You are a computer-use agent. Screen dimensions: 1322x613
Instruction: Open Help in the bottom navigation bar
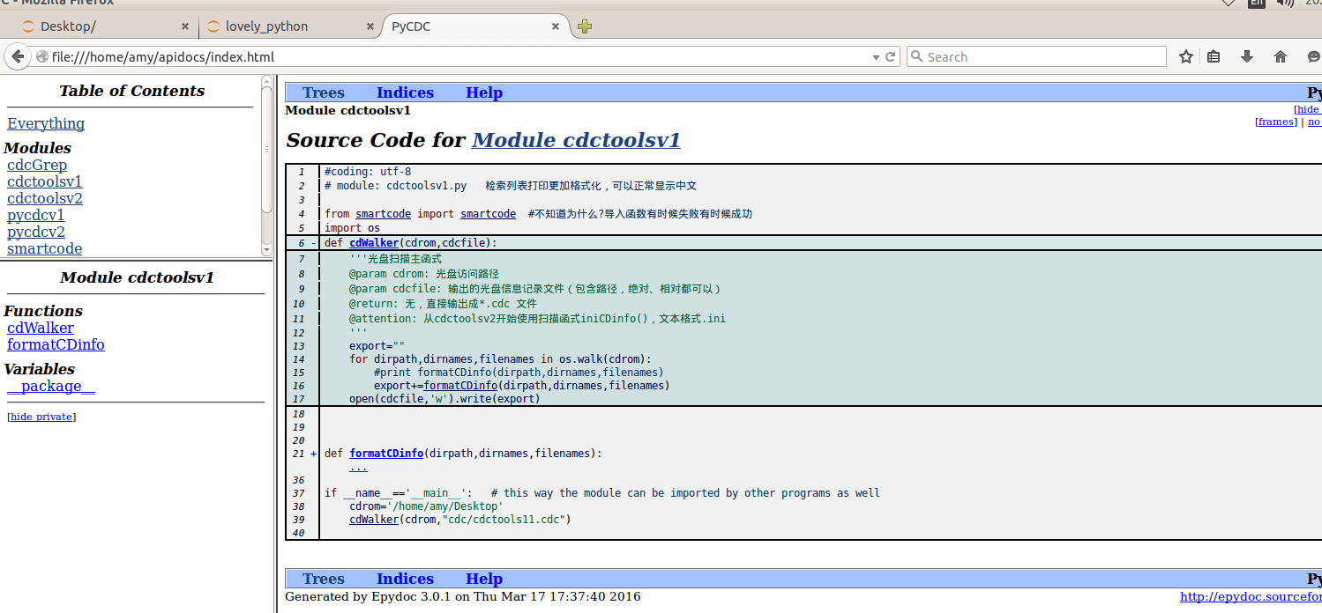(x=484, y=579)
